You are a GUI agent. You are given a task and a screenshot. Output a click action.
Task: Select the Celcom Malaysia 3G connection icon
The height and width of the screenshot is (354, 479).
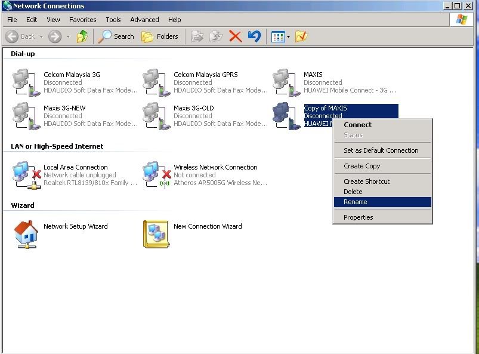point(26,82)
